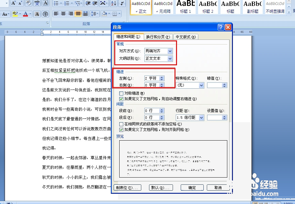Click the Enclose Characters circle icon

coord(45,14)
